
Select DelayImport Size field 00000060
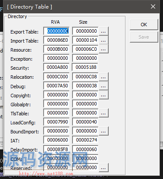pyautogui.click(x=85, y=149)
